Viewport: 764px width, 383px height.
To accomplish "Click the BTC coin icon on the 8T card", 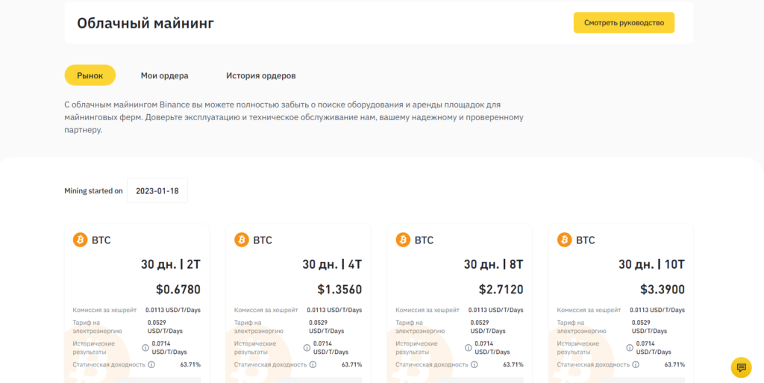I will coord(403,240).
